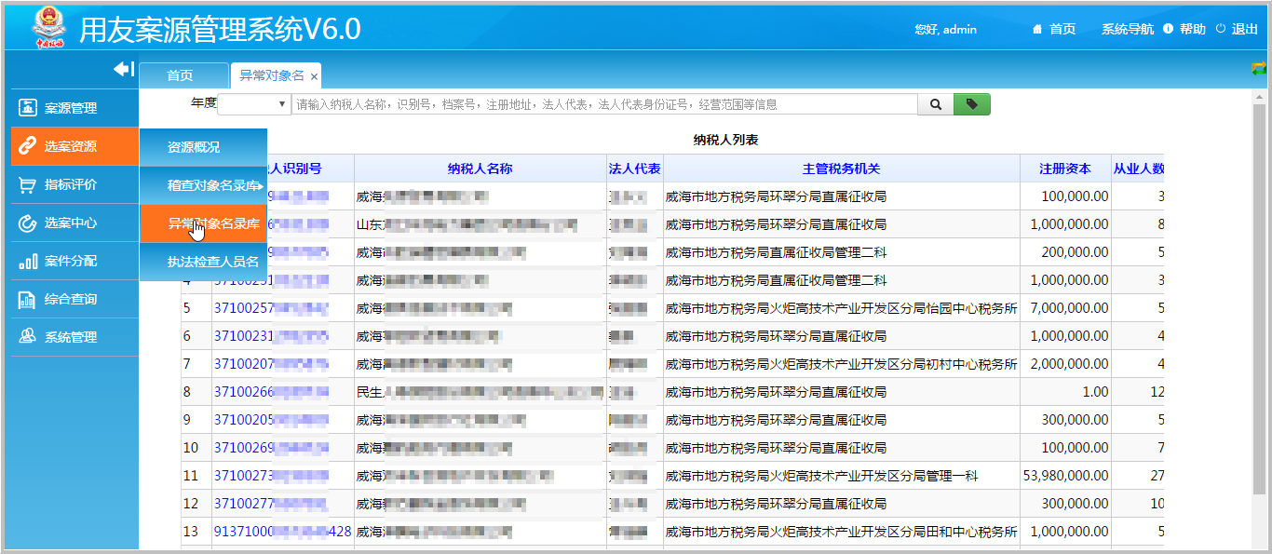
Task: Collapse the left sidebar with the arrow icon
Action: click(x=124, y=69)
